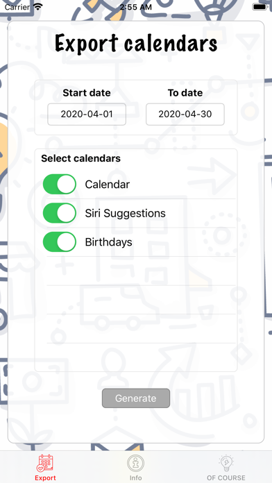Image resolution: width=272 pixels, height=483 pixels.
Task: Switch to the Info tab label
Action: click(135, 478)
